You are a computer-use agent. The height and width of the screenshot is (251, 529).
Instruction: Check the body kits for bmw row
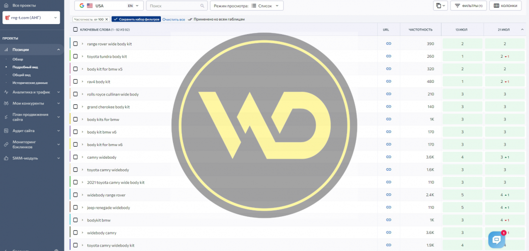75,119
